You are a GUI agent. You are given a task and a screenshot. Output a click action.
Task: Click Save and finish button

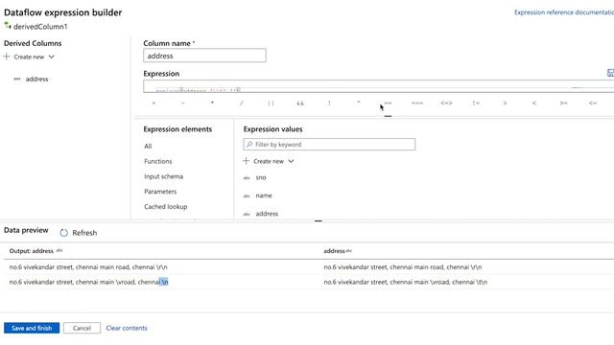click(x=32, y=328)
